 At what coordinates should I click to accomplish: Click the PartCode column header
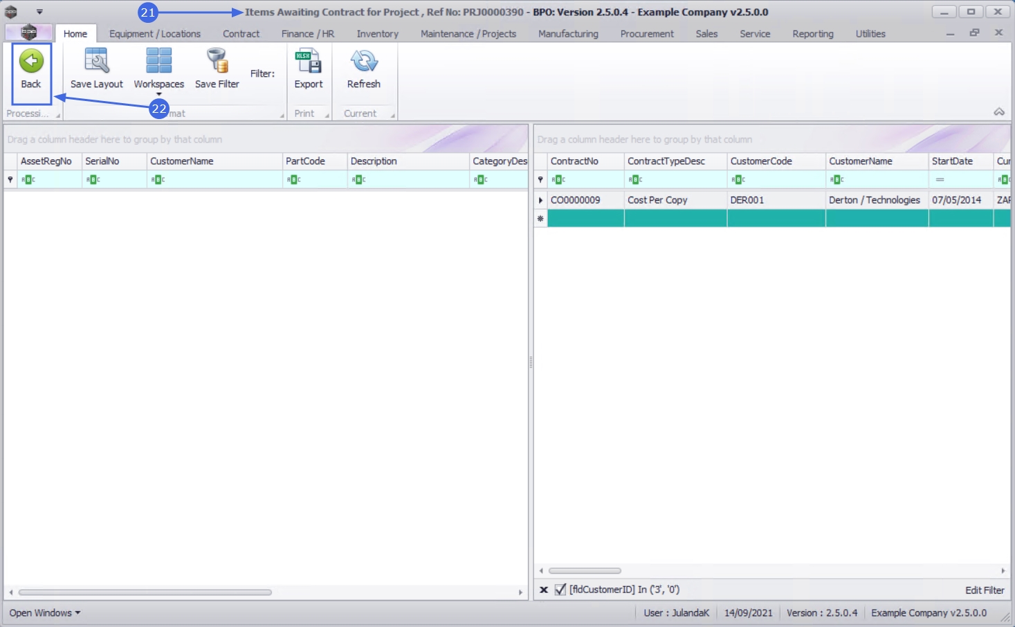pos(315,161)
